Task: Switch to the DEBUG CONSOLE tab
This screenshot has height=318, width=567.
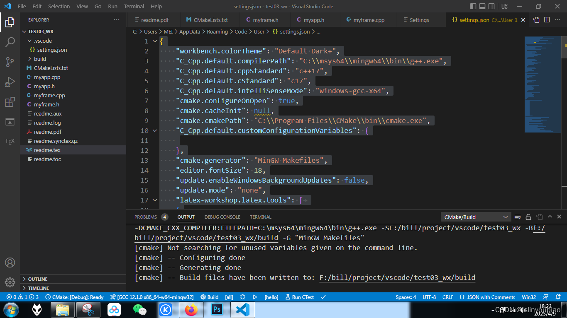Action: tap(222, 217)
